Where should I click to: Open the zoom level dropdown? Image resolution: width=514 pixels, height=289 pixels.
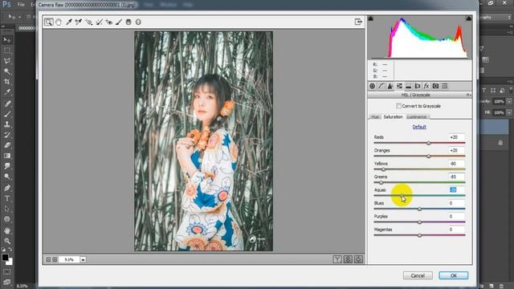point(84,259)
